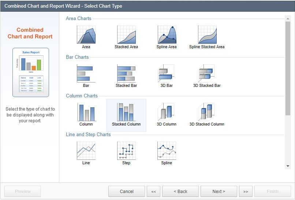Viewport: 295px width, 200px height.
Task: Choose the Line chart icon
Action: tap(86, 151)
